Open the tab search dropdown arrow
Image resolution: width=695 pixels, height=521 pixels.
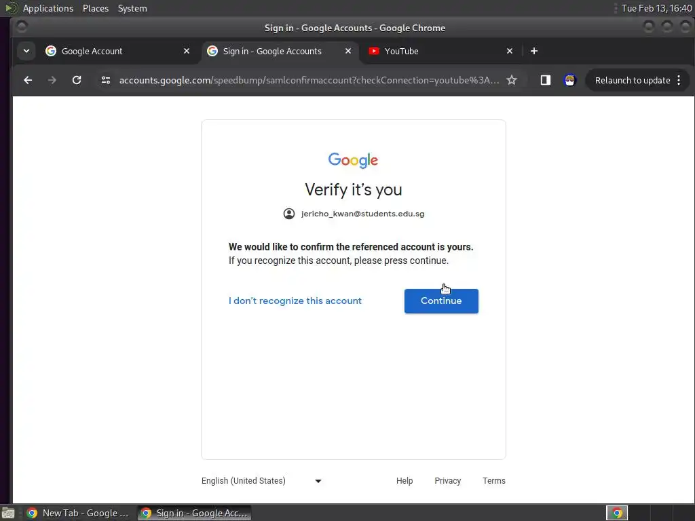[x=26, y=51]
